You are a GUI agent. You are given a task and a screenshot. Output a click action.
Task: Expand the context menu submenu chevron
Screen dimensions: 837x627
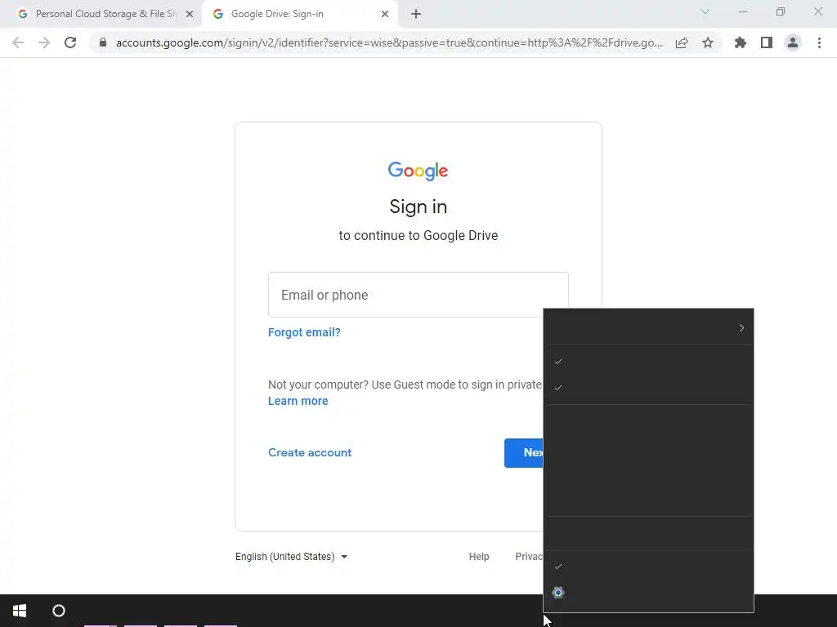click(741, 328)
